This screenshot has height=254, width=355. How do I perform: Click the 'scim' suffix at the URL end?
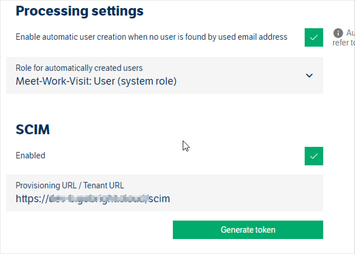[160, 199]
